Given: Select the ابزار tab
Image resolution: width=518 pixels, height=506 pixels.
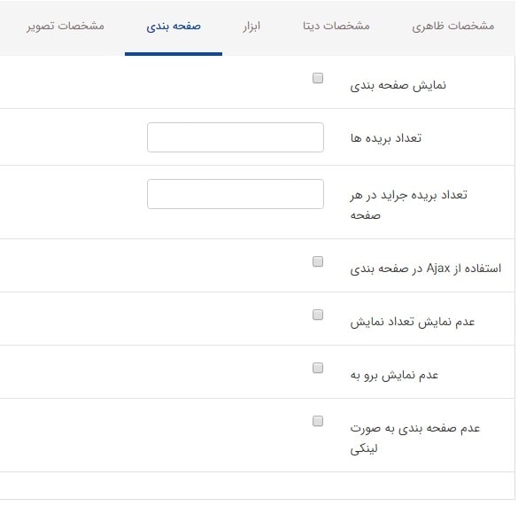Looking at the screenshot, I should (x=251, y=26).
